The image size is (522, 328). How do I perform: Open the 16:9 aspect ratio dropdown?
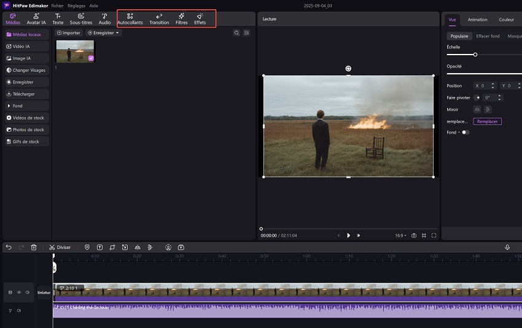[x=400, y=235]
